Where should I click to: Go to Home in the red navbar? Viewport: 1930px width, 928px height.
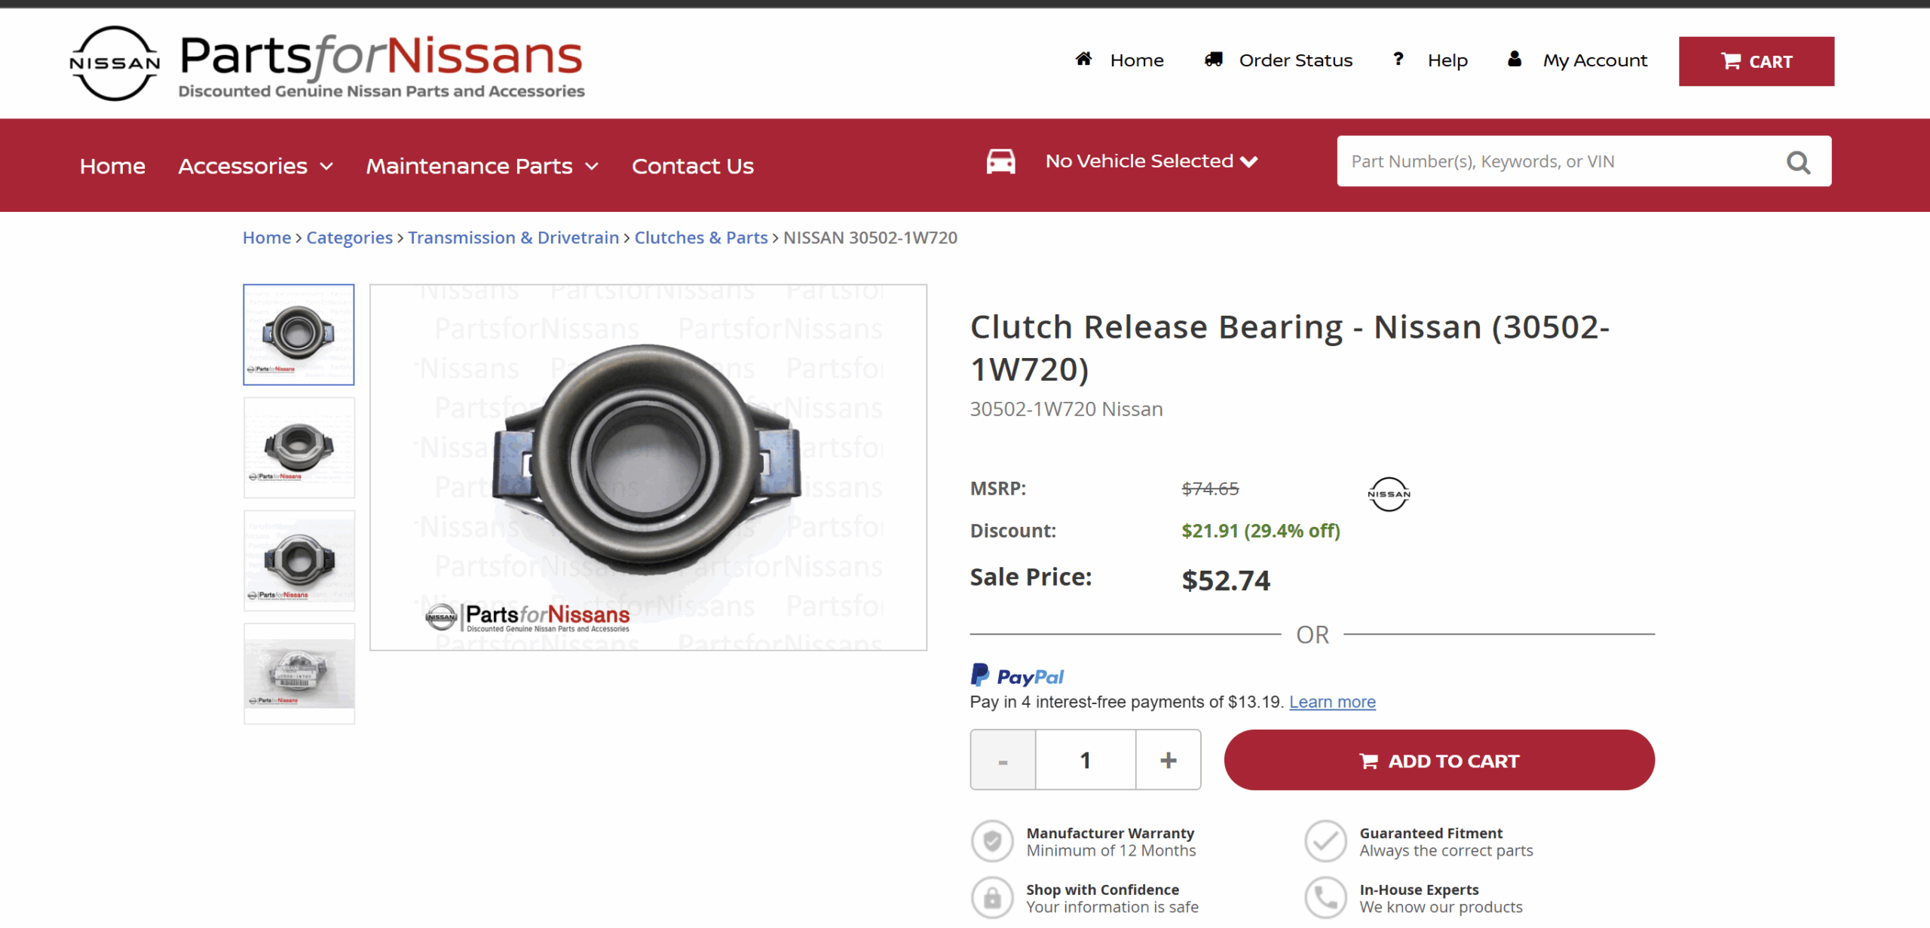[x=112, y=166]
